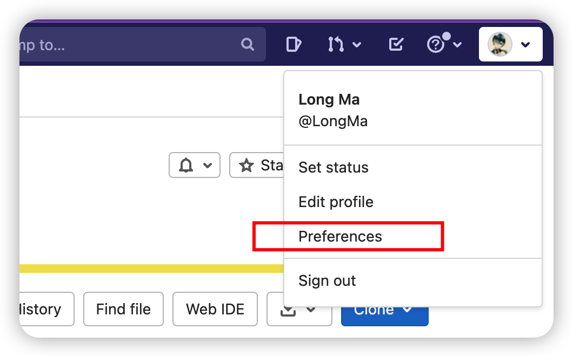Open the merge requests icon
The height and width of the screenshot is (357, 573).
(336, 44)
